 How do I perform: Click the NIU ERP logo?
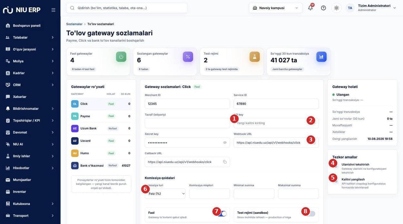(x=22, y=10)
